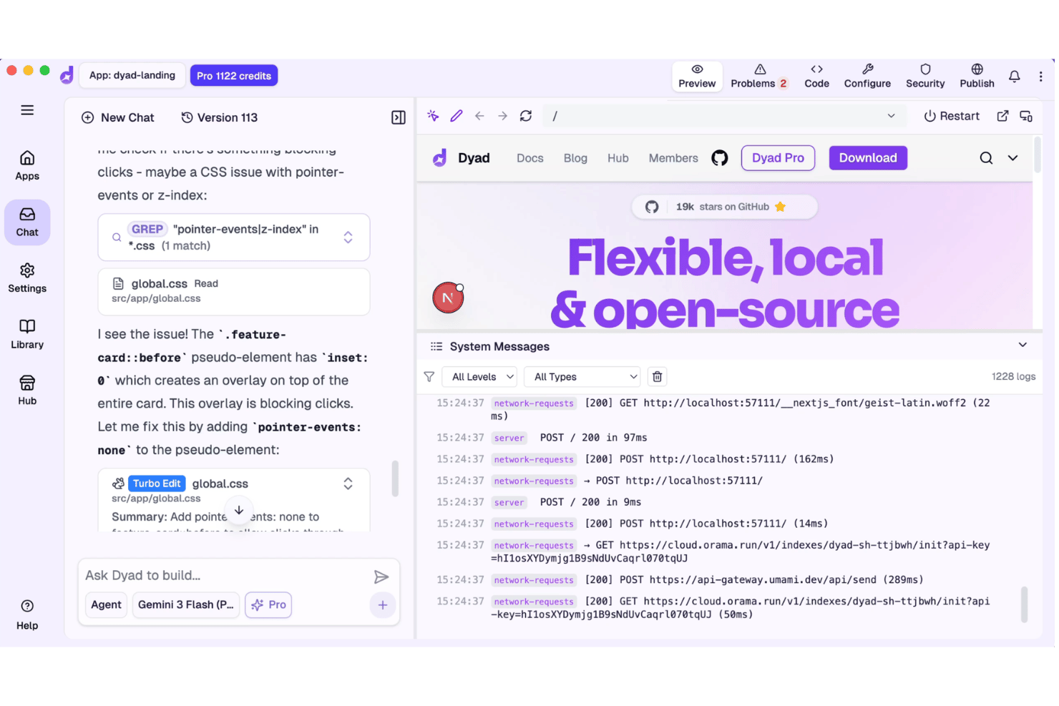
Task: Switch to the Code tab
Action: click(816, 76)
